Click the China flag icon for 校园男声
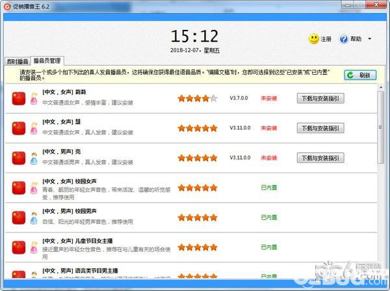Image resolution: width=390 pixels, height=291 pixels. (x=19, y=217)
